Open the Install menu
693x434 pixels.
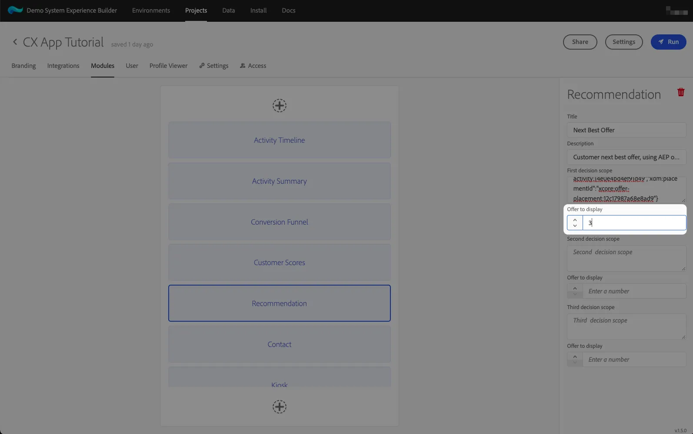click(258, 10)
